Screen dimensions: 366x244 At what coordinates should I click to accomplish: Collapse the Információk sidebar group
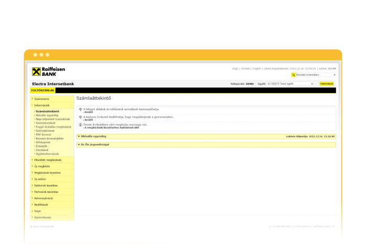pyautogui.click(x=42, y=105)
